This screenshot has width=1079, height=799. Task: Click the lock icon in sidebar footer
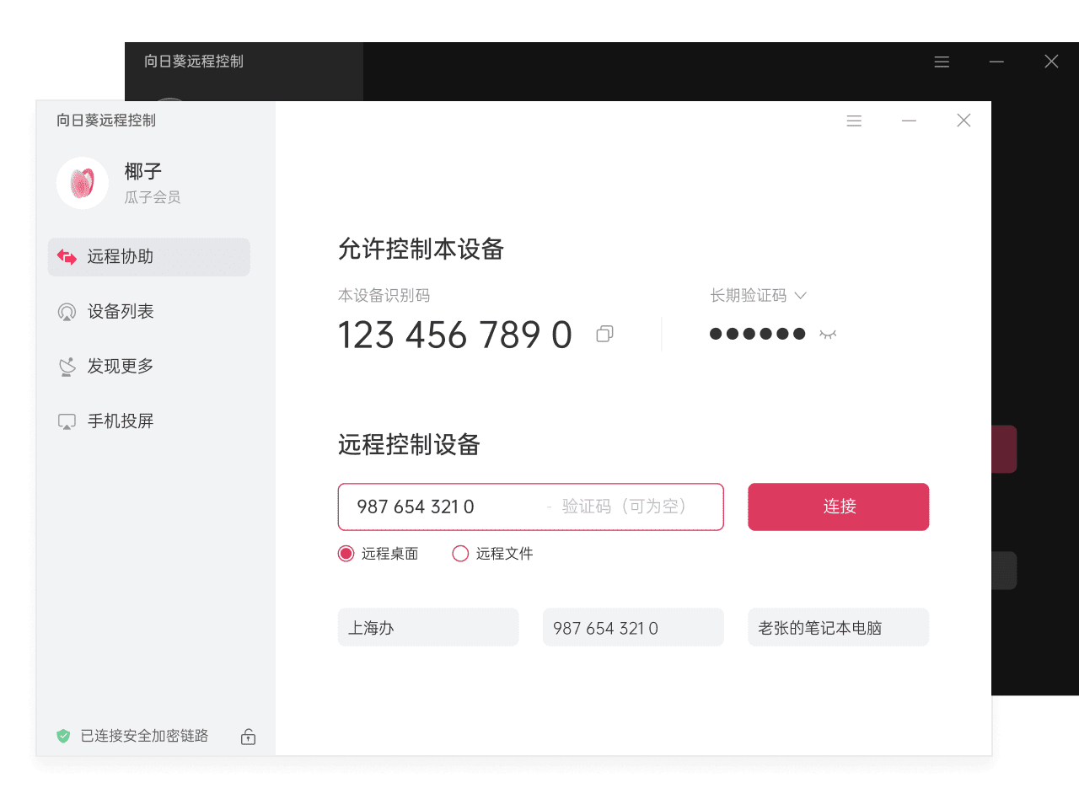[248, 737]
